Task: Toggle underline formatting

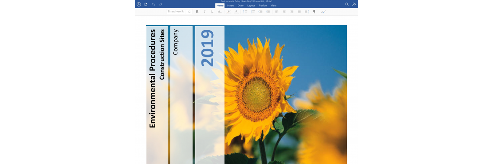Action: pos(212,12)
